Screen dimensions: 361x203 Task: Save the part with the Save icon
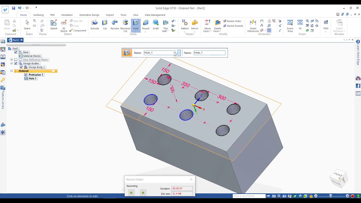tap(13, 8)
